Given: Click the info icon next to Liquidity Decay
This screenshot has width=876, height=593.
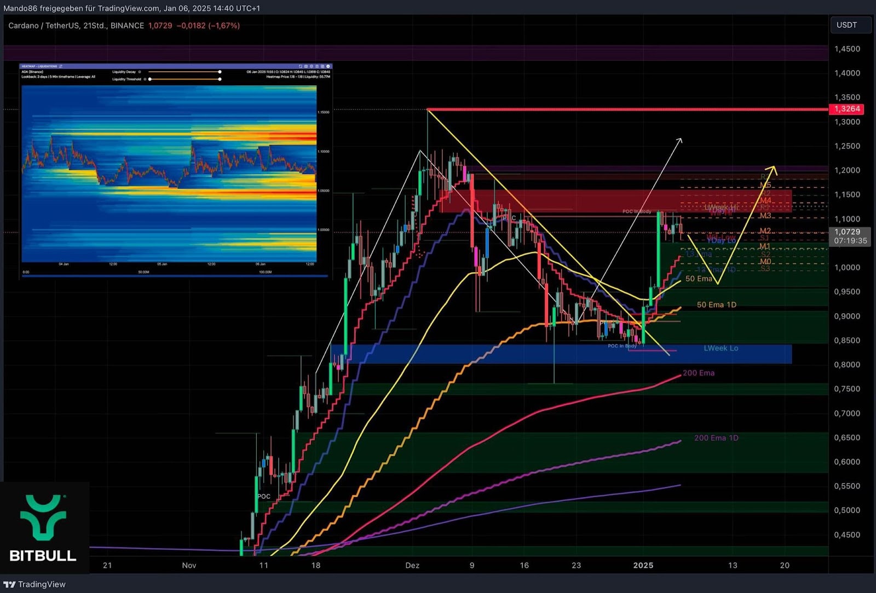Looking at the screenshot, I should (x=140, y=72).
